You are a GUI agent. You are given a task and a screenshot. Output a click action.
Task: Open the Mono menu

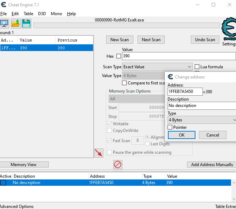click(56, 14)
